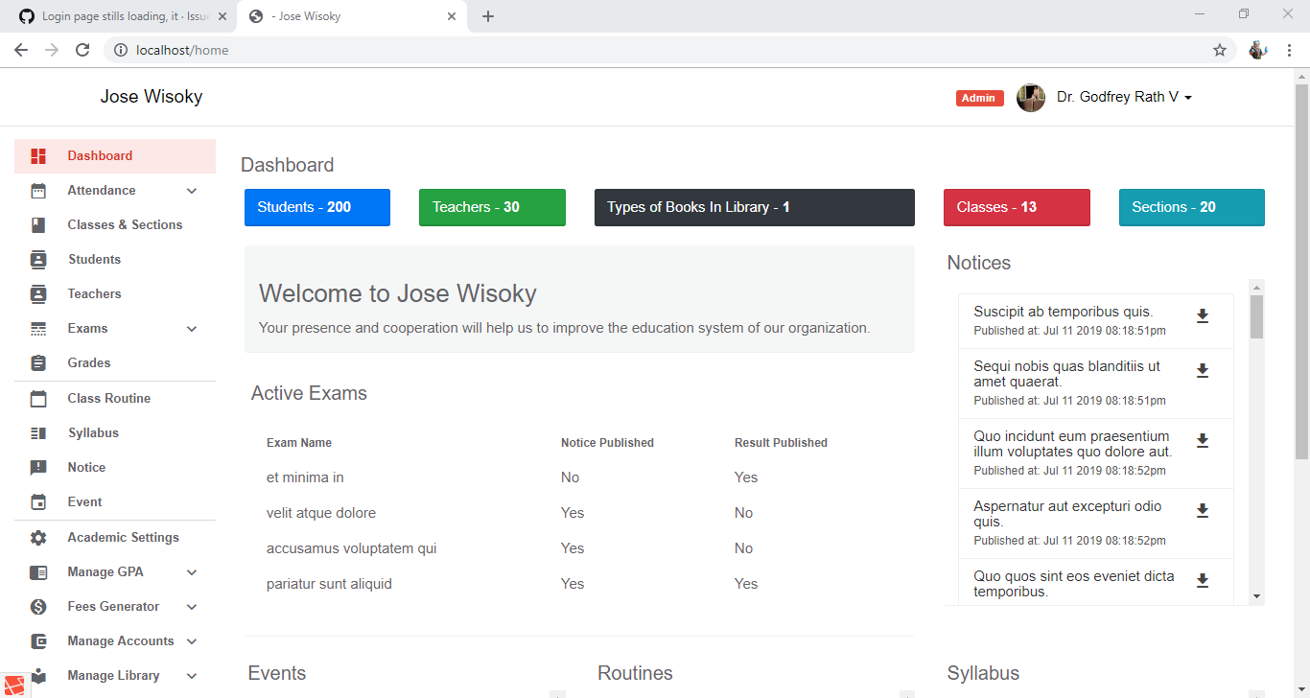Open Syllabus using its sidebar icon
Viewport: 1310px width, 698px height.
tap(38, 432)
